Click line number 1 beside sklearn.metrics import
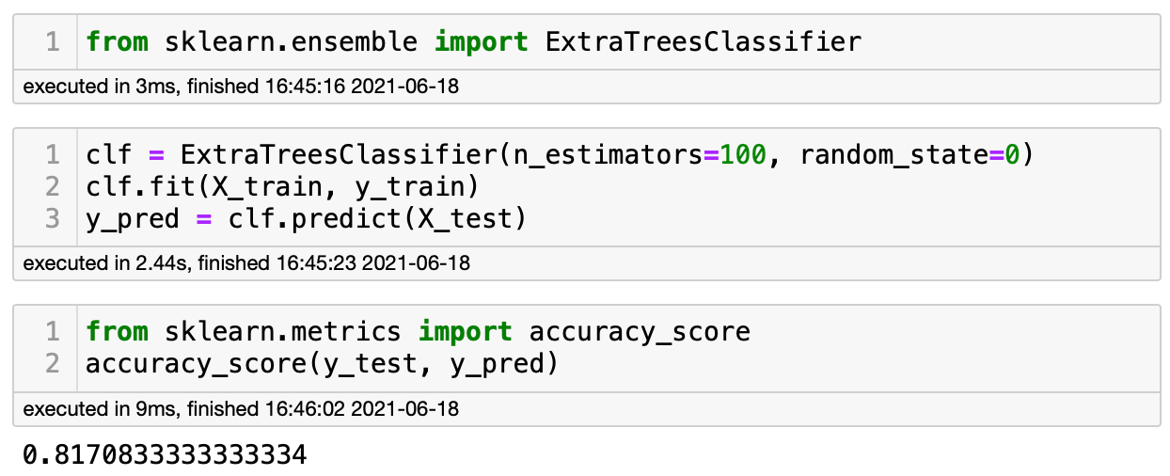Viewport: 1170px width, 476px height. (x=52, y=331)
